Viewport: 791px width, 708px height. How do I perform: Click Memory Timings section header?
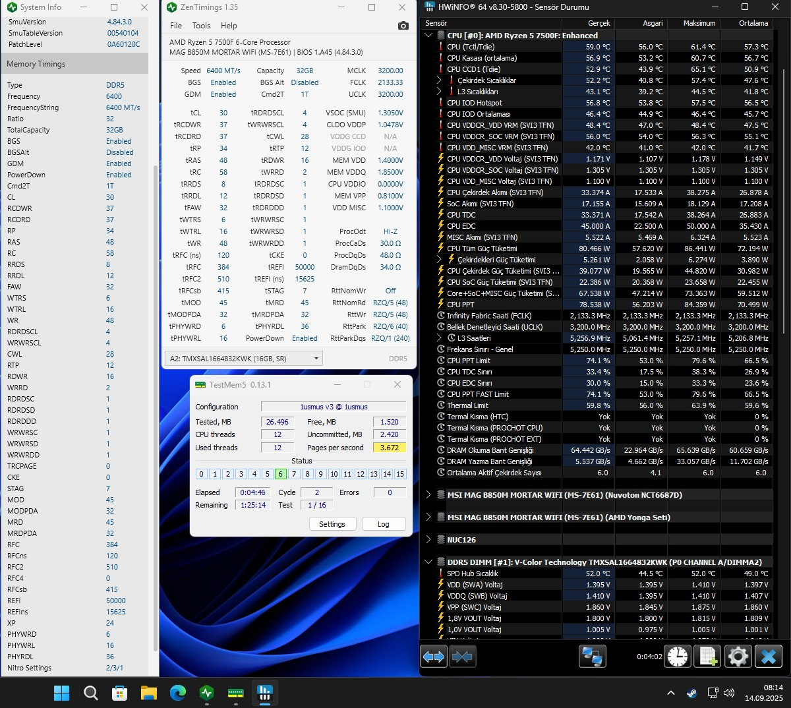click(74, 64)
